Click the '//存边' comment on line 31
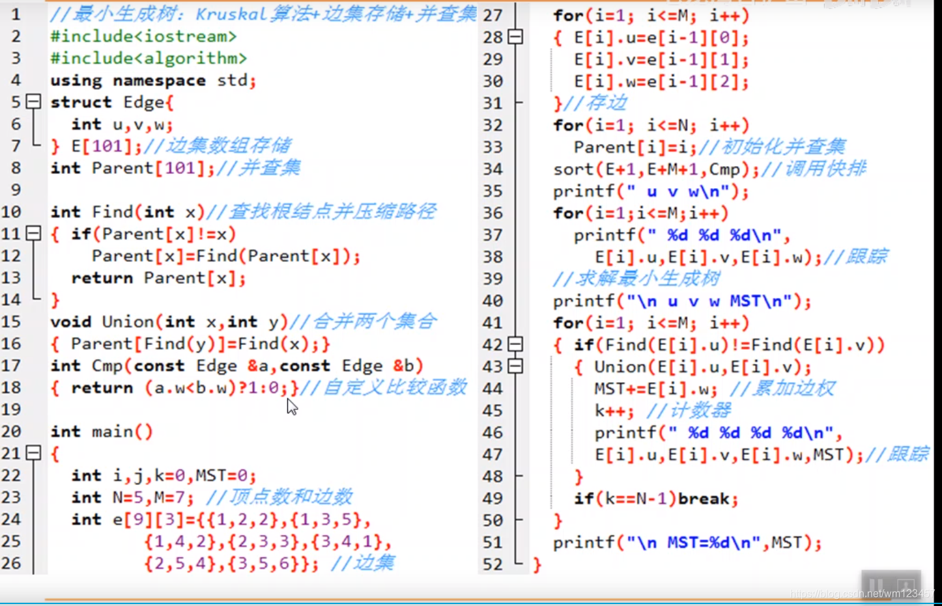The height and width of the screenshot is (606, 942). 595,103
